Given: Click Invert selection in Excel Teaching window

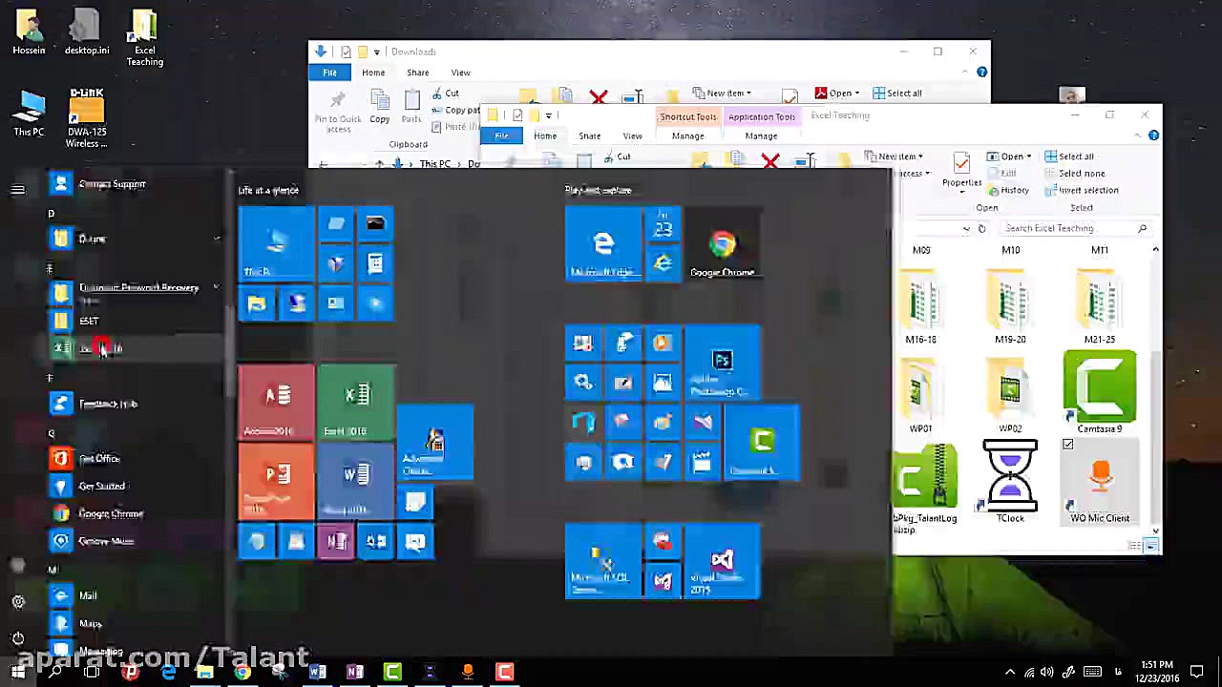Looking at the screenshot, I should click(1082, 190).
